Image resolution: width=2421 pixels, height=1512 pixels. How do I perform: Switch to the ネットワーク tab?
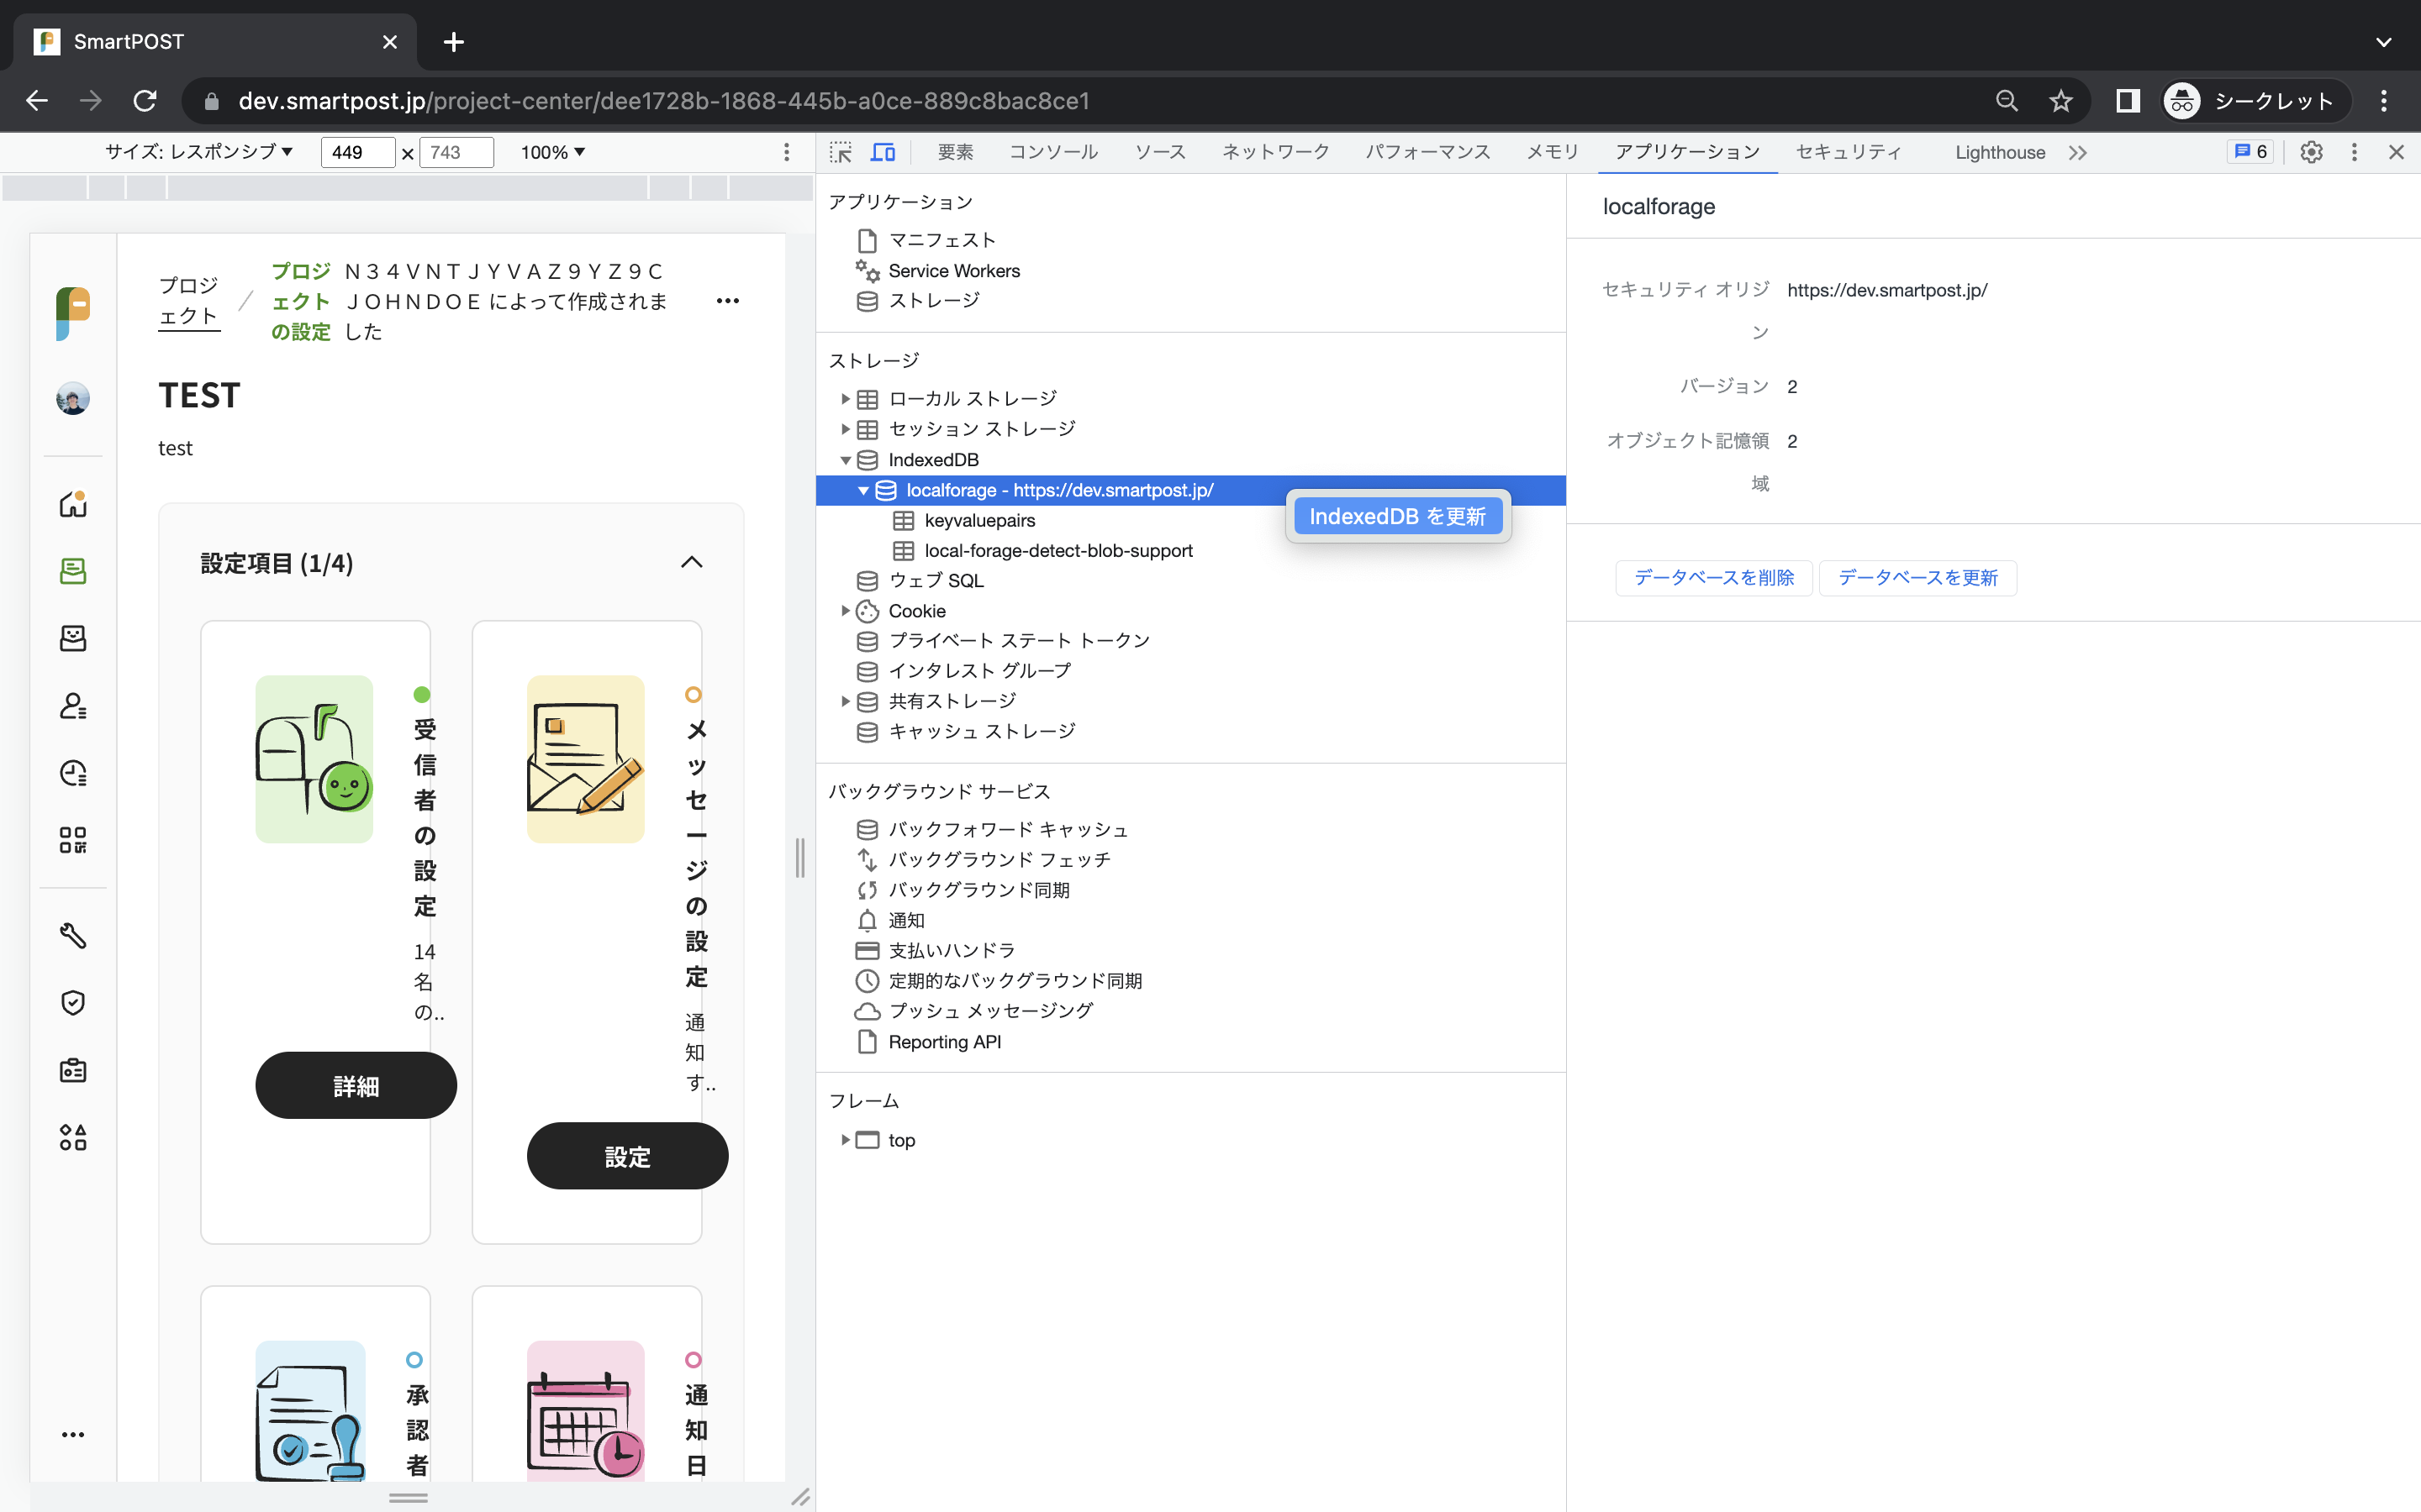(x=1274, y=152)
